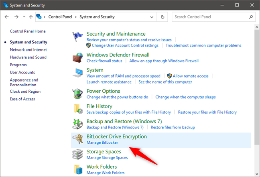The height and width of the screenshot is (177, 260).
Task: Click the search magnifier icon
Action: 251,17
